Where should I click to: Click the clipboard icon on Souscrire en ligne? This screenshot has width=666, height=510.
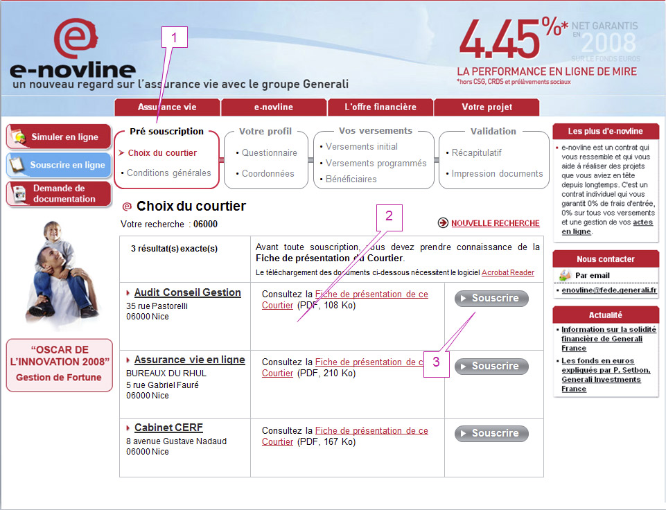point(19,165)
